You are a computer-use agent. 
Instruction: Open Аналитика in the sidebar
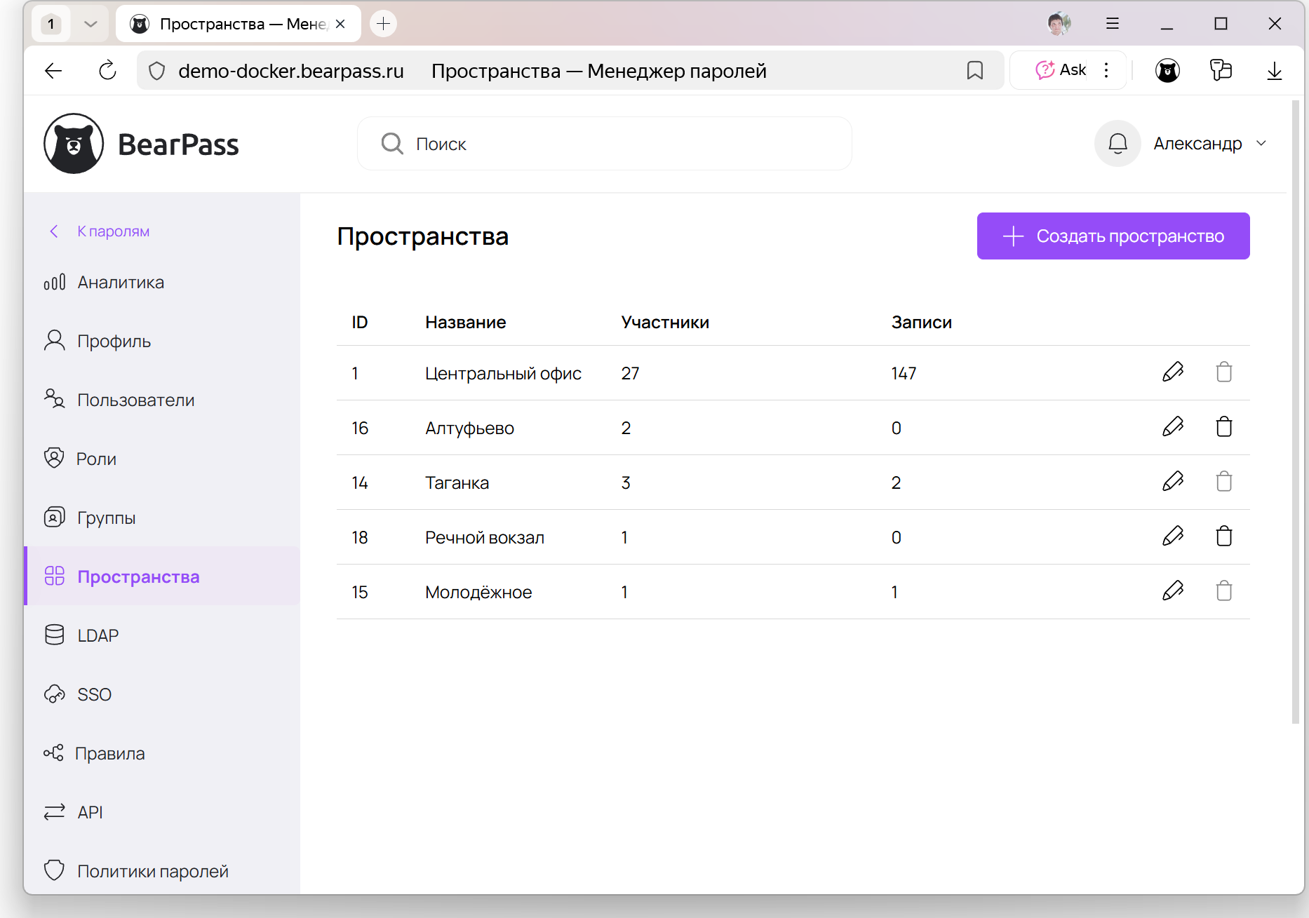point(120,283)
